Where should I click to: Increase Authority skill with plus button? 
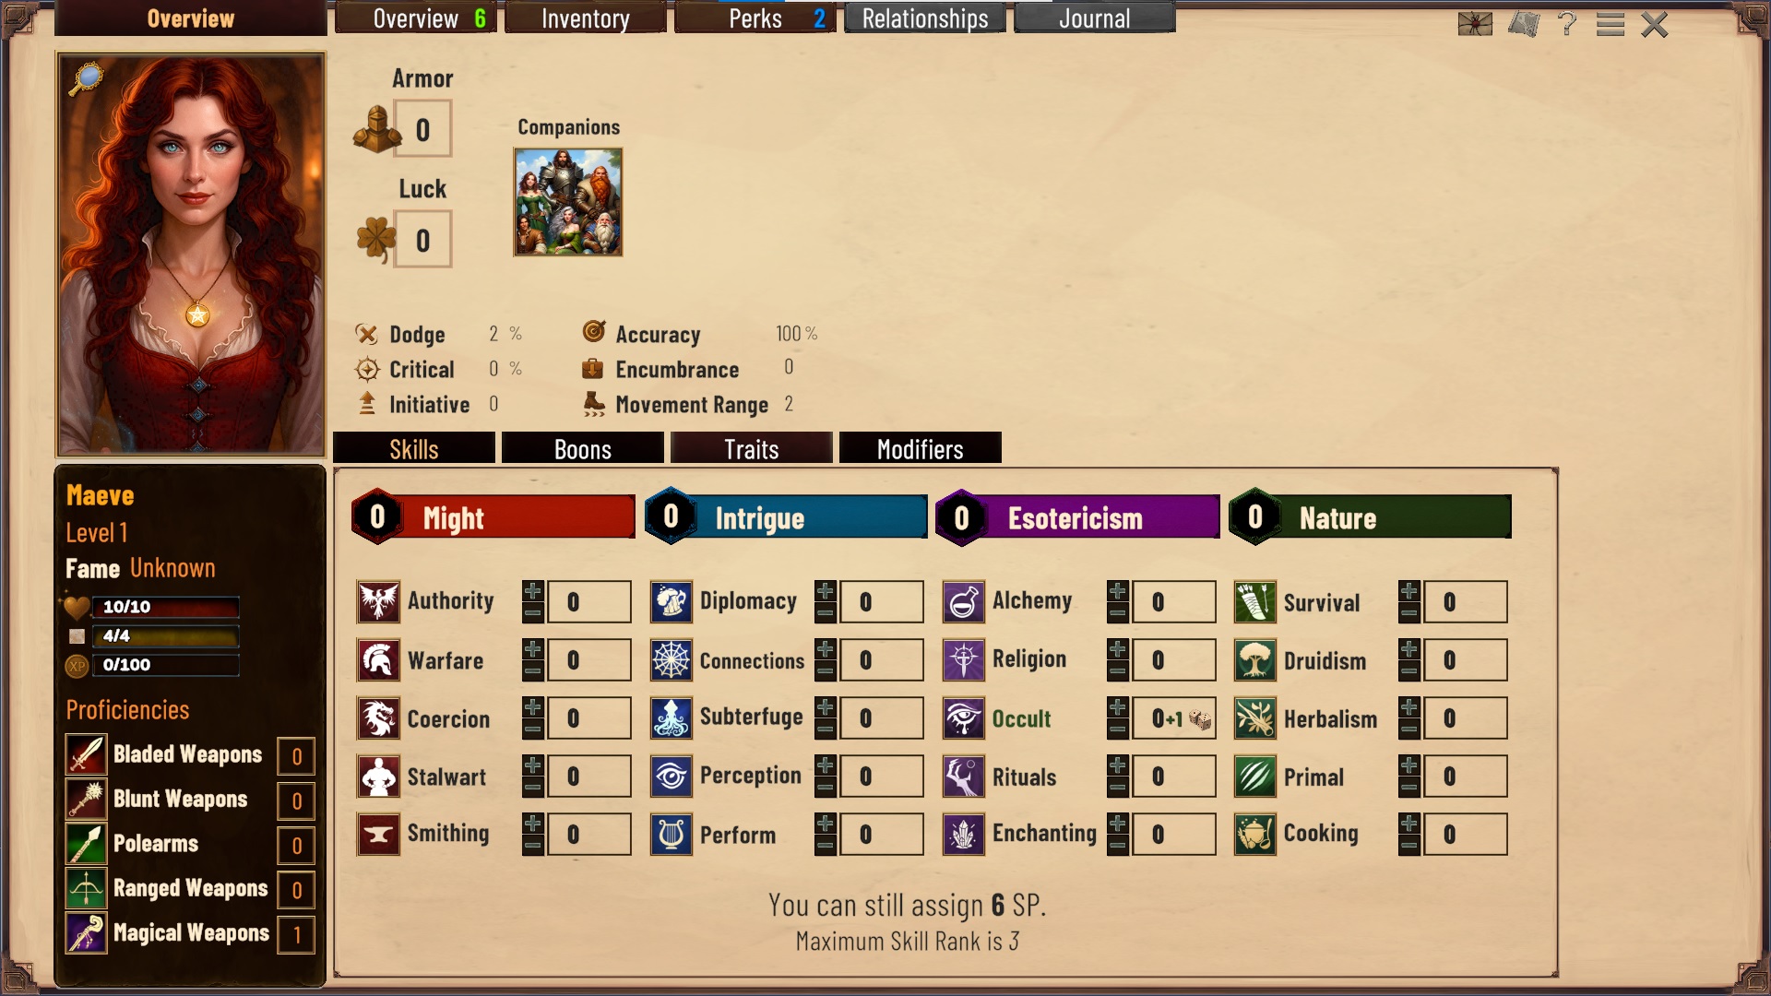[533, 591]
